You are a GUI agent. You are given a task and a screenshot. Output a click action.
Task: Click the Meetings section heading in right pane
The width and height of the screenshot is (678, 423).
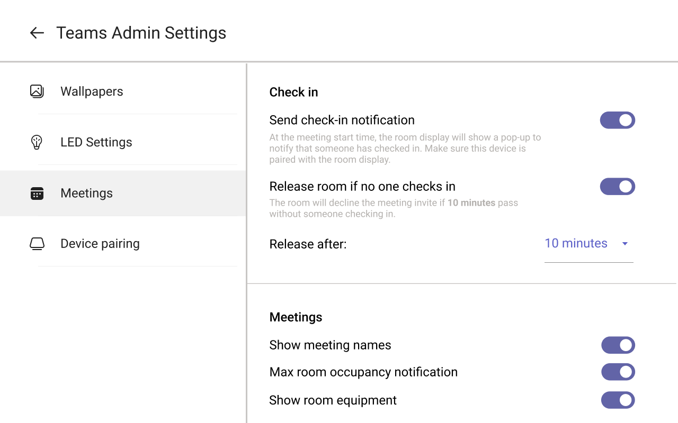tap(296, 317)
